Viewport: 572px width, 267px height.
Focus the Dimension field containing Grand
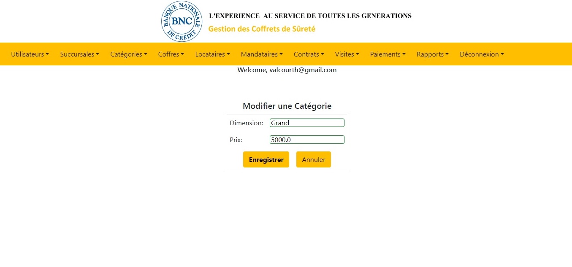(307, 123)
